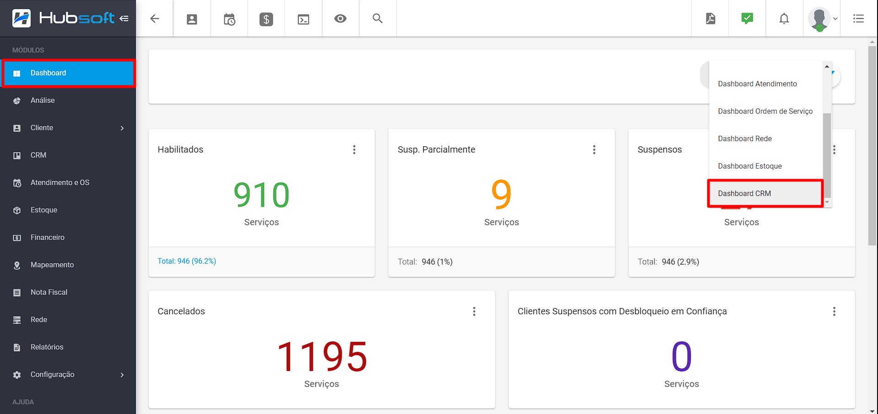878x414 pixels.
Task: Click the Total 946 link under Habilitados
Action: coord(187,261)
